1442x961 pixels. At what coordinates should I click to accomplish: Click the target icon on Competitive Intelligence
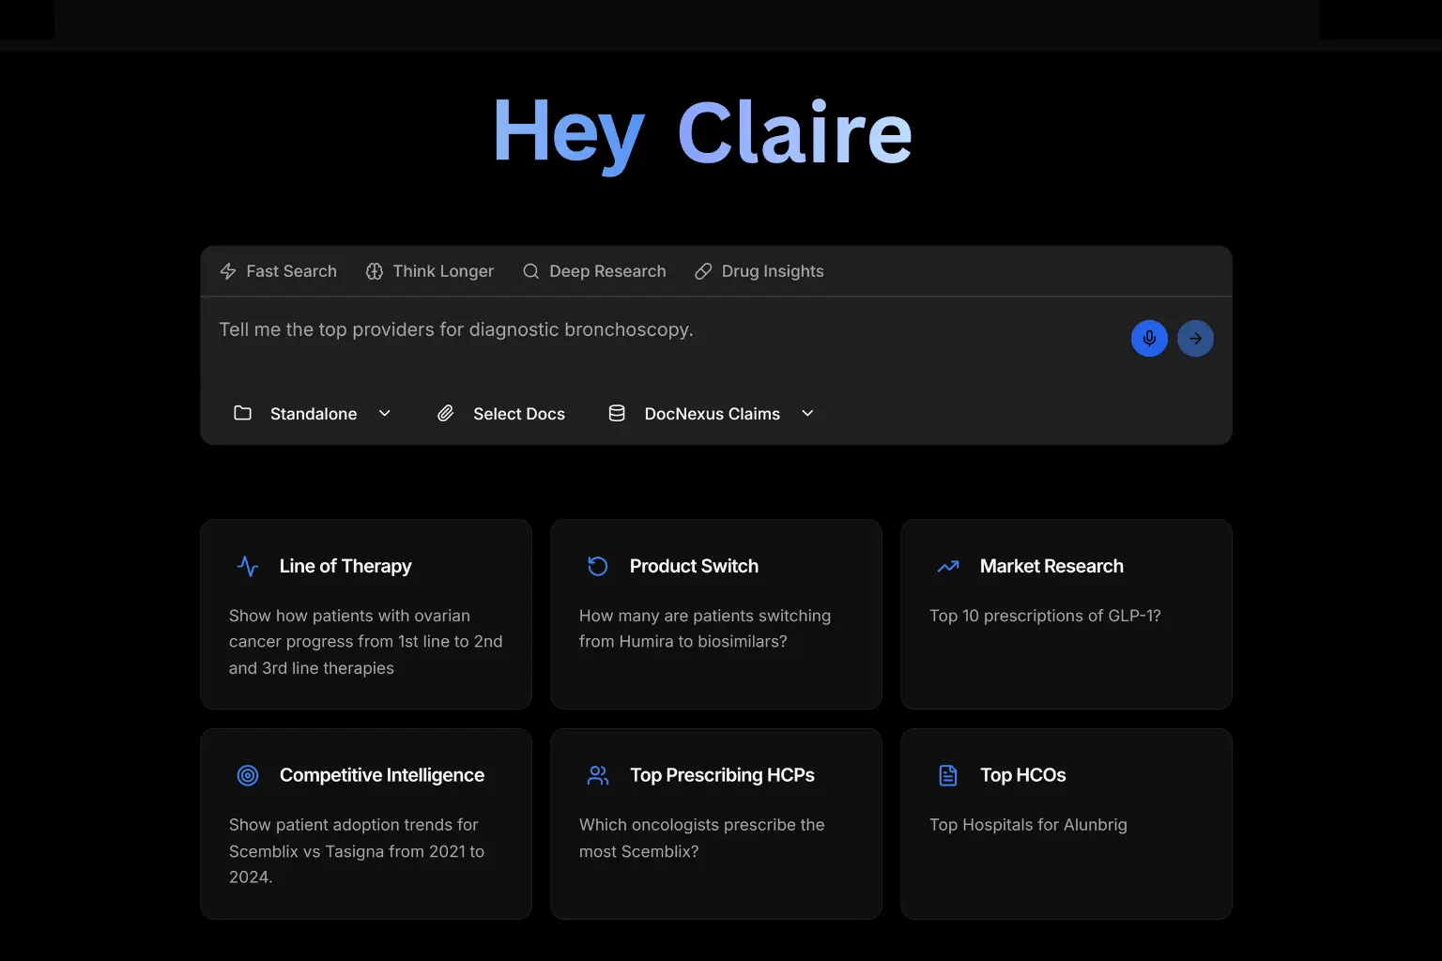click(248, 775)
